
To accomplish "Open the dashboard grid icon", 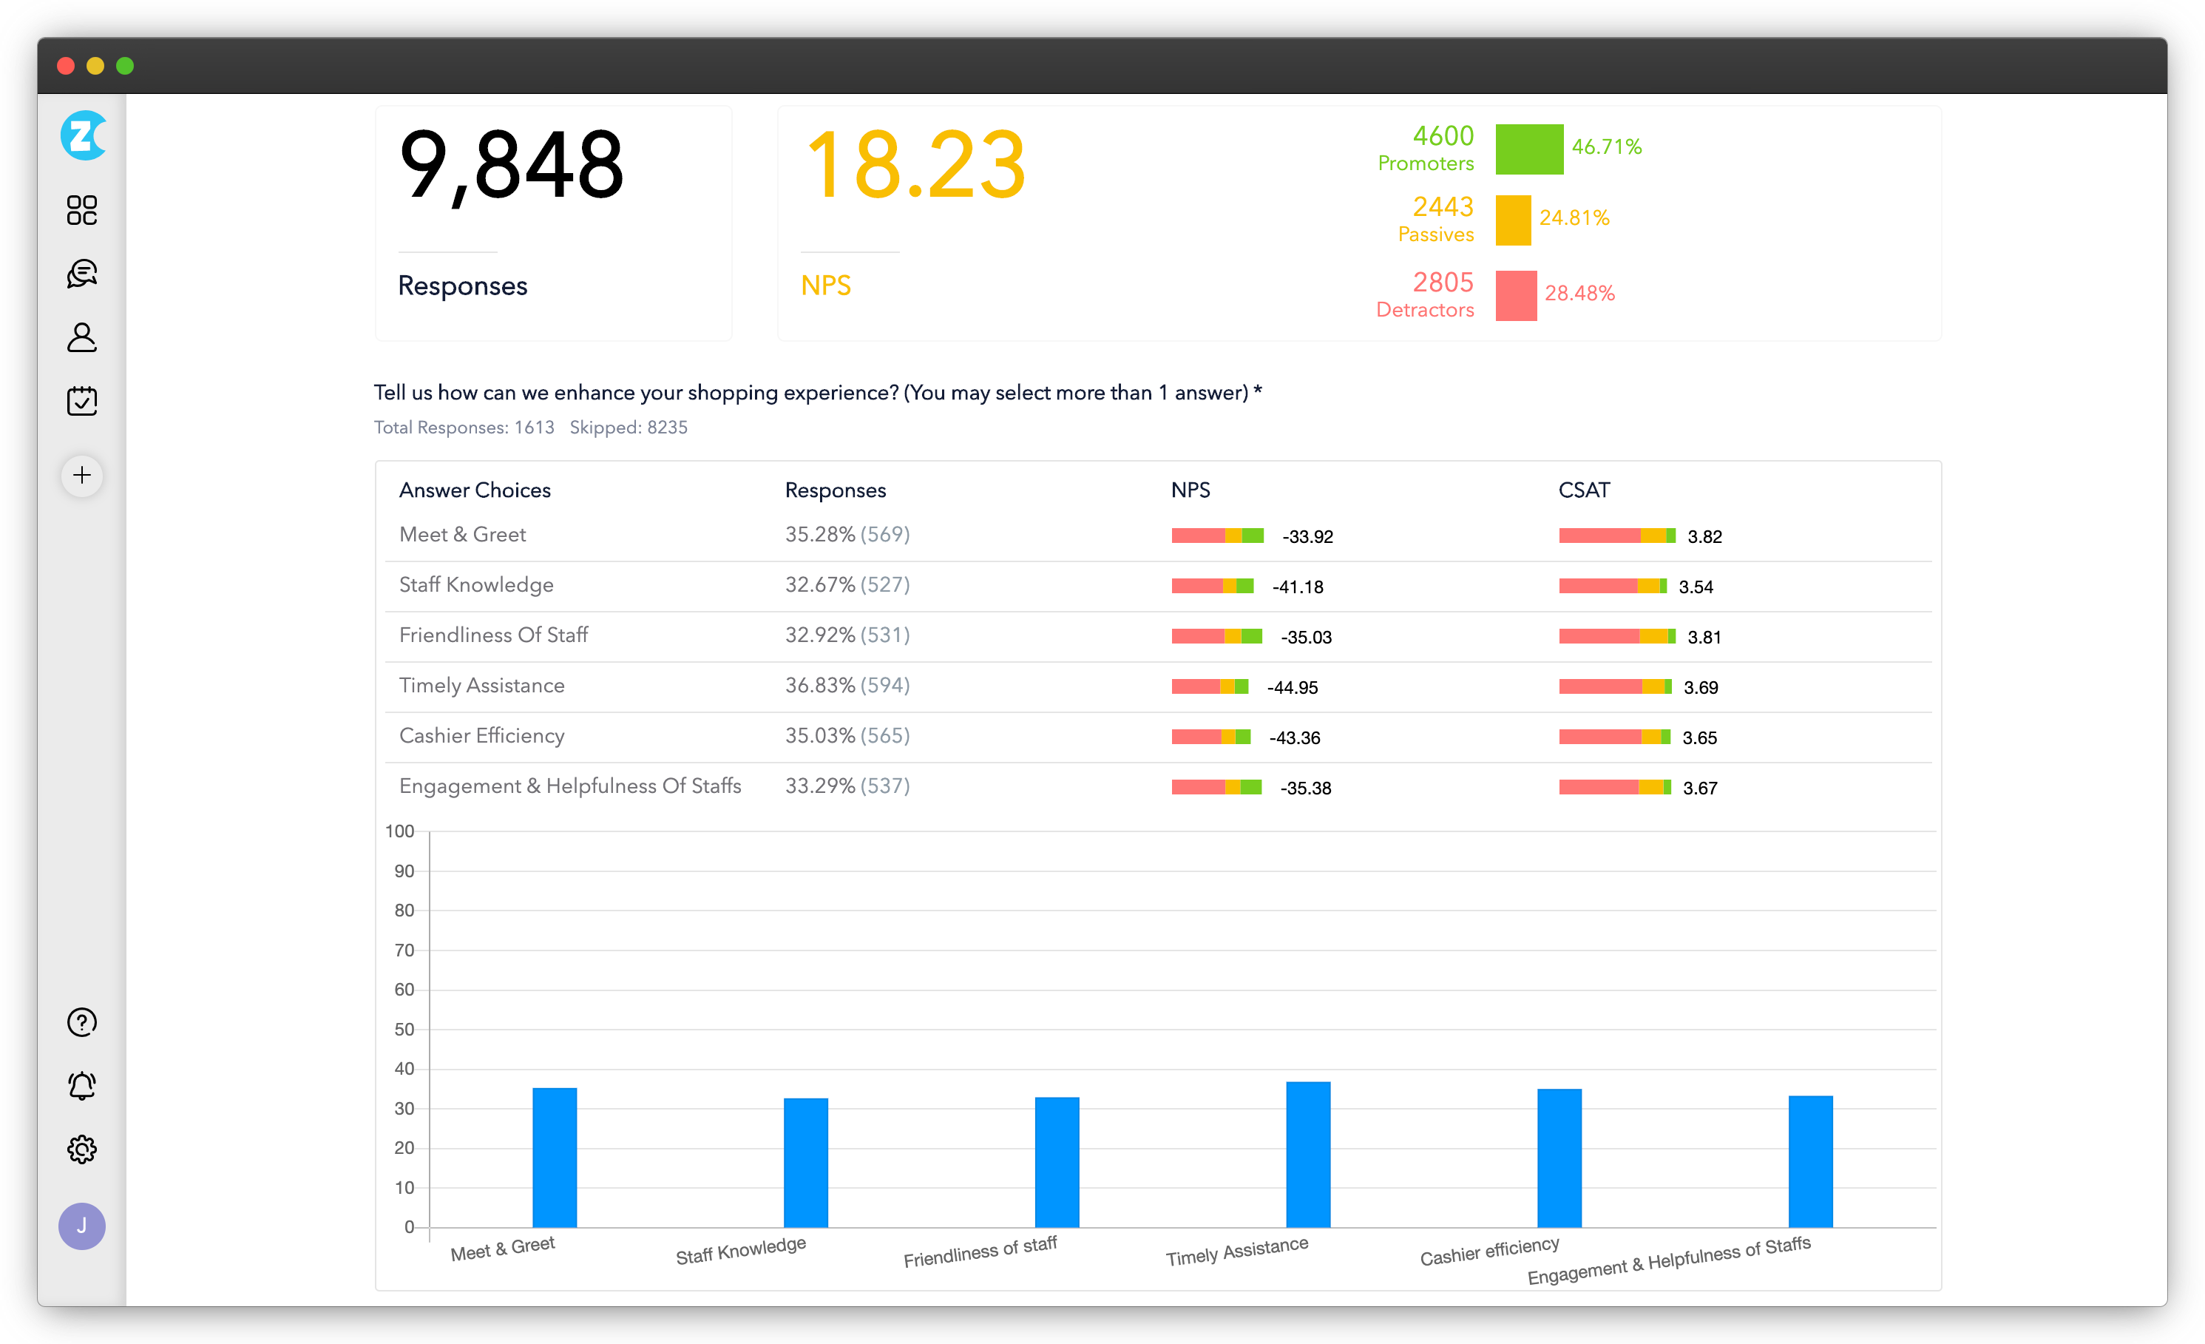I will pyautogui.click(x=81, y=210).
